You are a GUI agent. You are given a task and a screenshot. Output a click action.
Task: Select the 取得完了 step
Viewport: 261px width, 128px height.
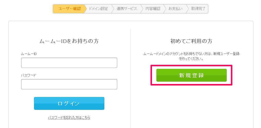(x=198, y=9)
